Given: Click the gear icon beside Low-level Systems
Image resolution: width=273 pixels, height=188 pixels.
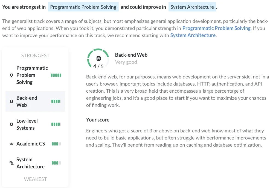Looking at the screenshot, I should click(11, 124).
